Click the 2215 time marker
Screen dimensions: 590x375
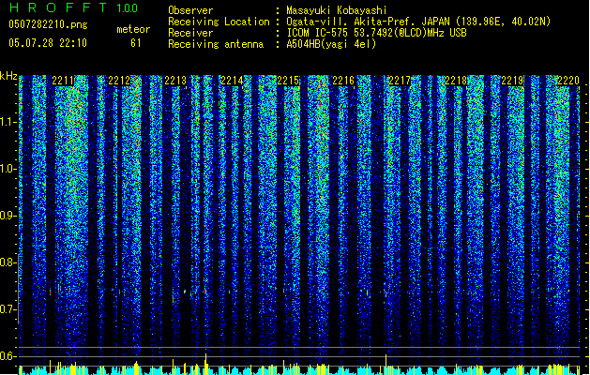click(x=288, y=81)
